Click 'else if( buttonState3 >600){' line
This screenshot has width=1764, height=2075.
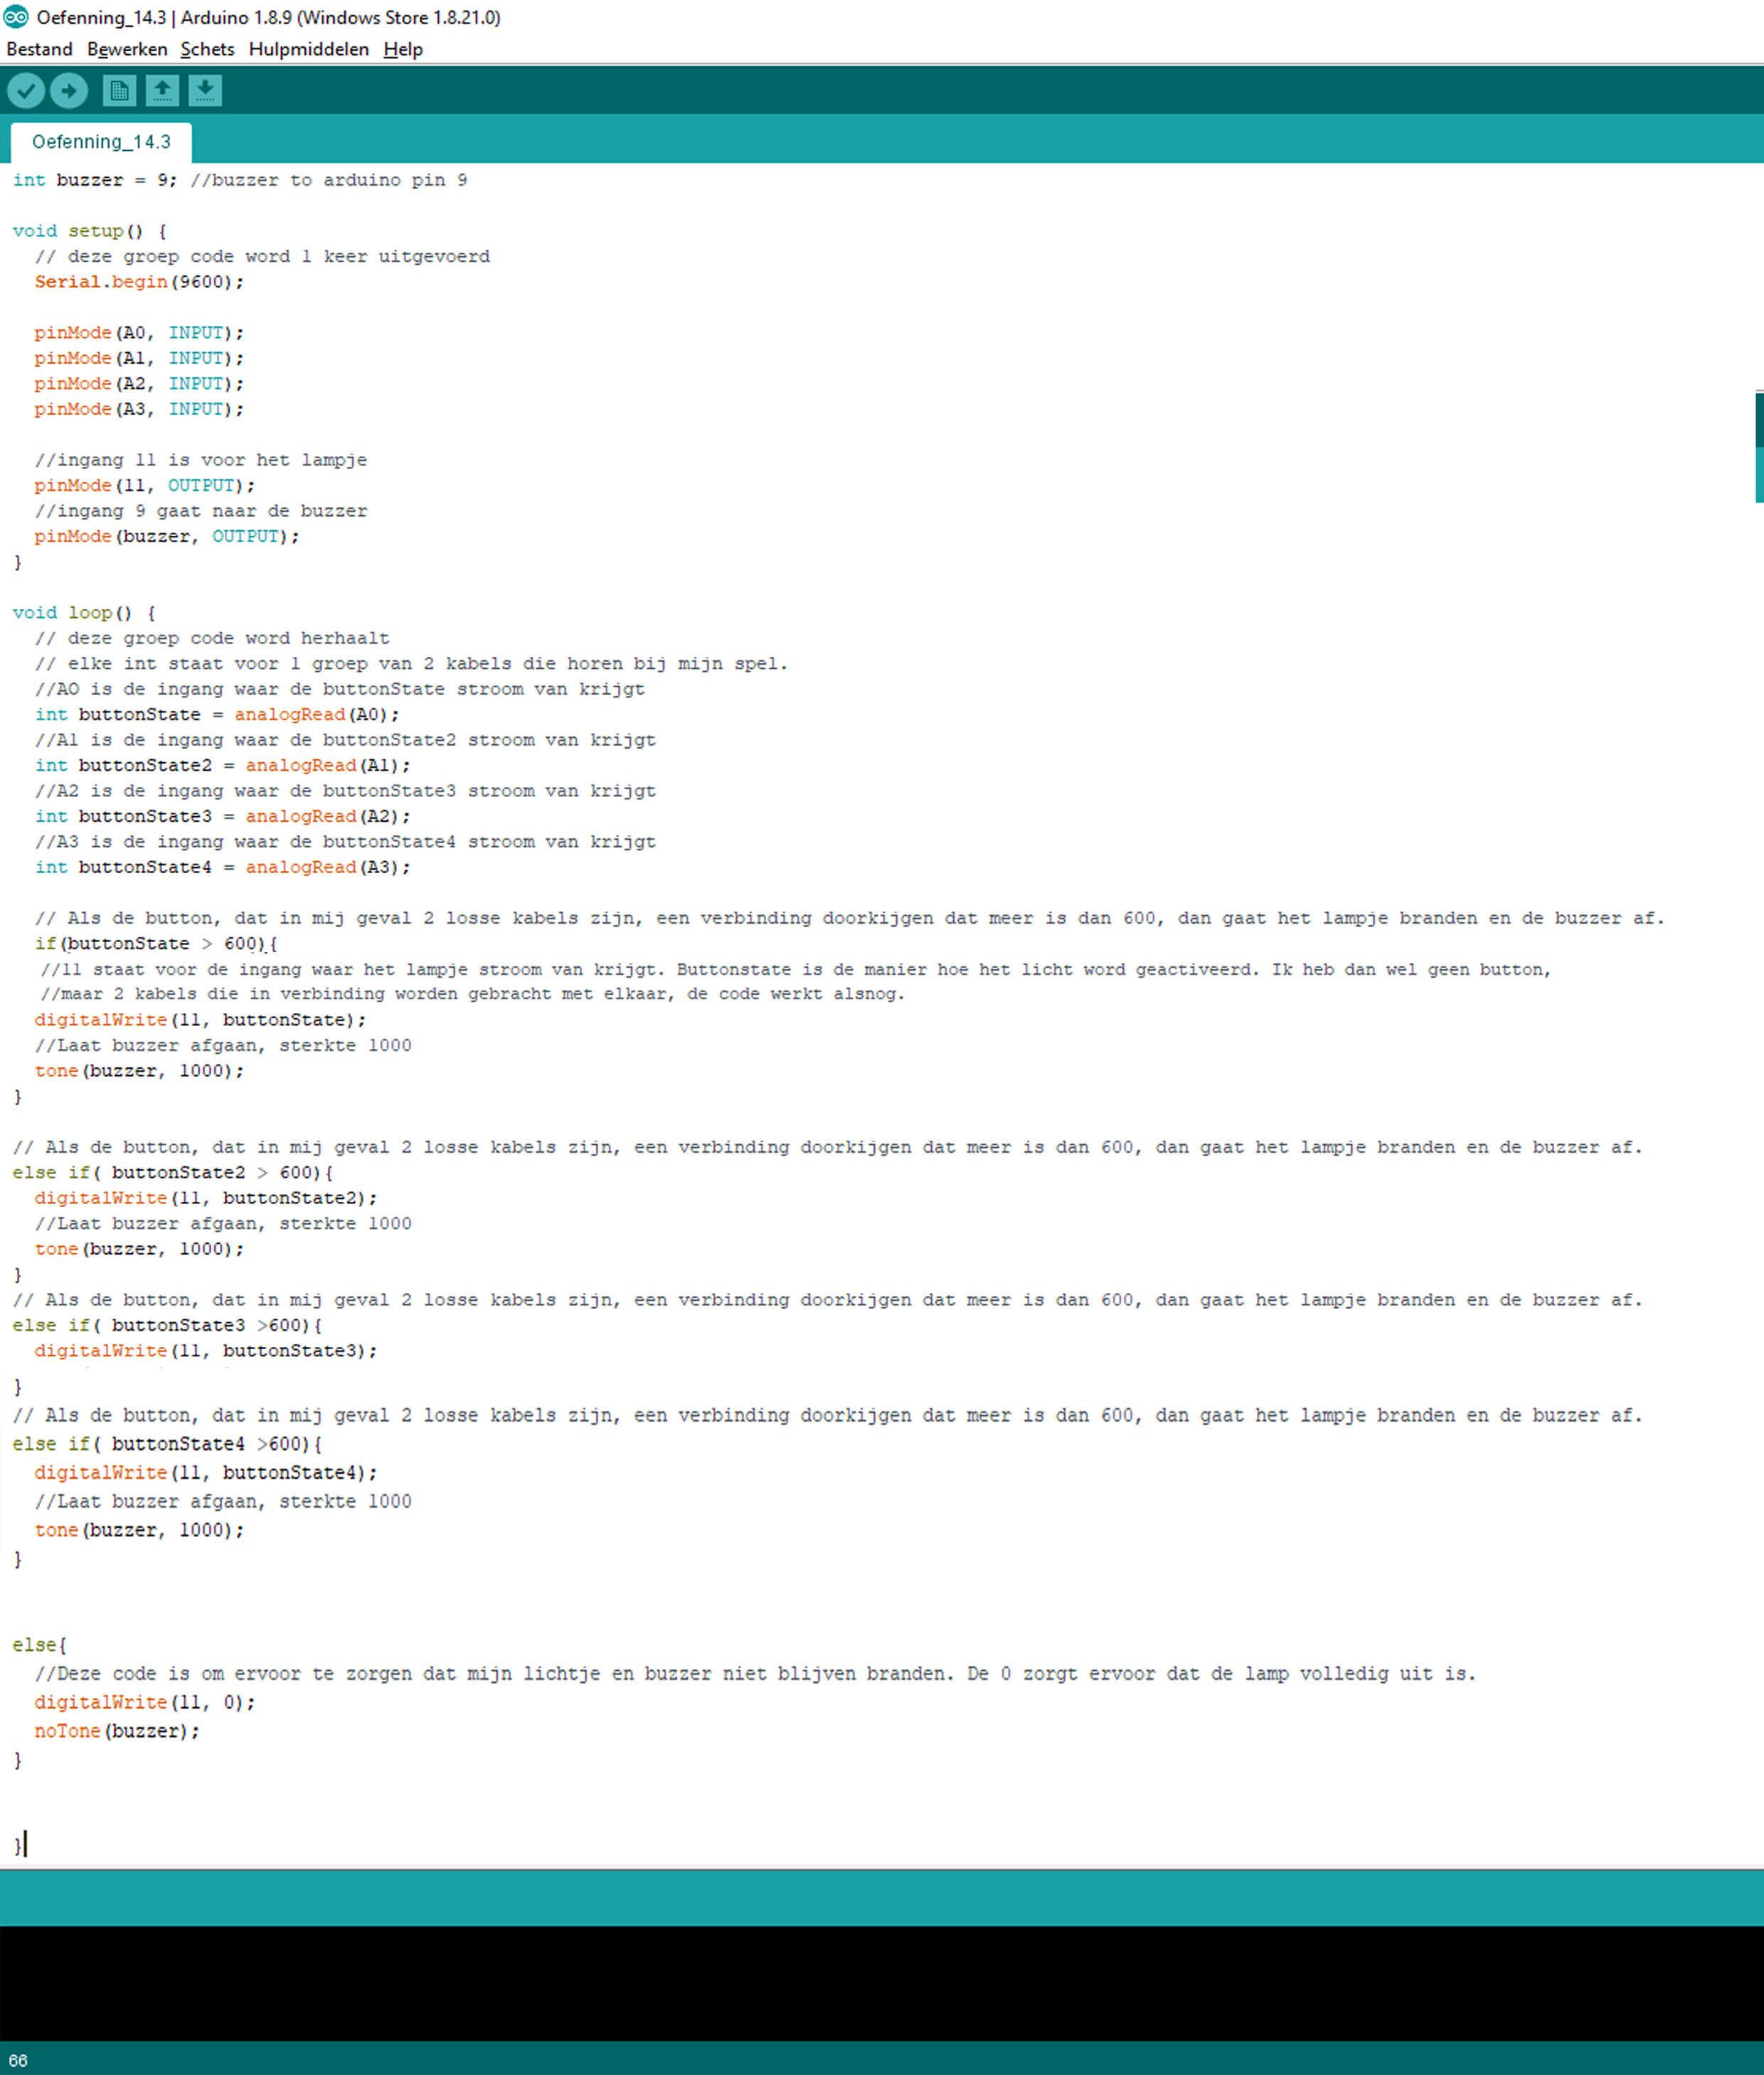pyautogui.click(x=167, y=1326)
